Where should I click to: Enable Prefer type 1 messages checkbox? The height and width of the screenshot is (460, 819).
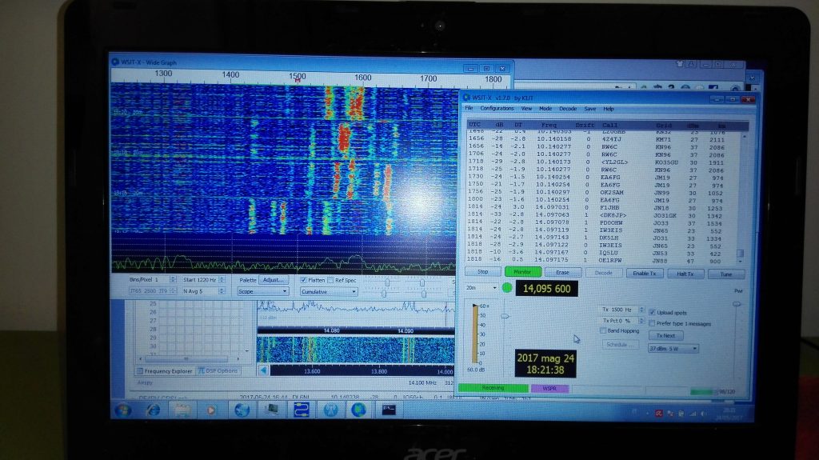[652, 323]
